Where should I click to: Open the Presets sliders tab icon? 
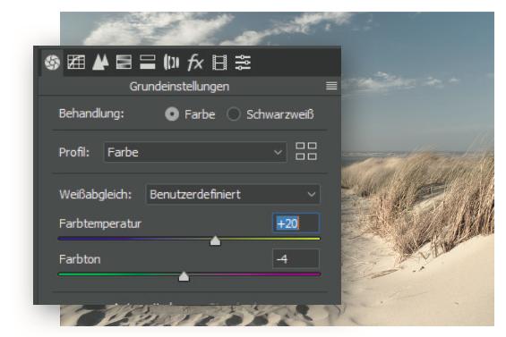(x=243, y=63)
